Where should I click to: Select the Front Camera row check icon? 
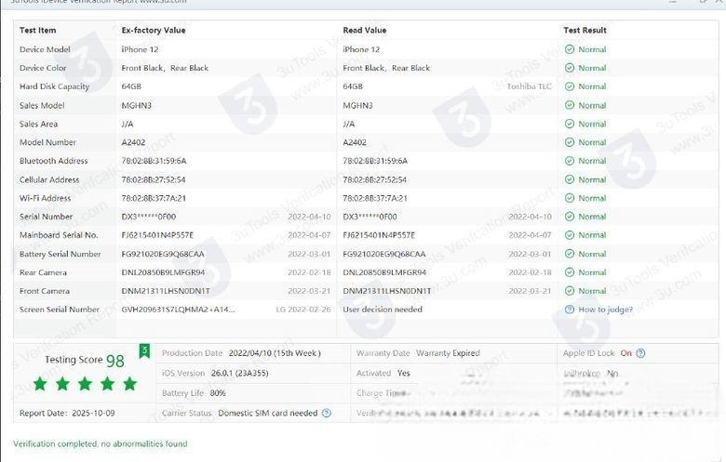(569, 291)
